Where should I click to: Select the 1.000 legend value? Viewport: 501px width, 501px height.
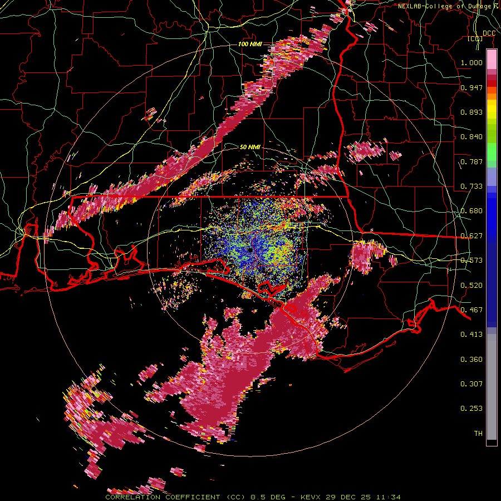pos(471,62)
